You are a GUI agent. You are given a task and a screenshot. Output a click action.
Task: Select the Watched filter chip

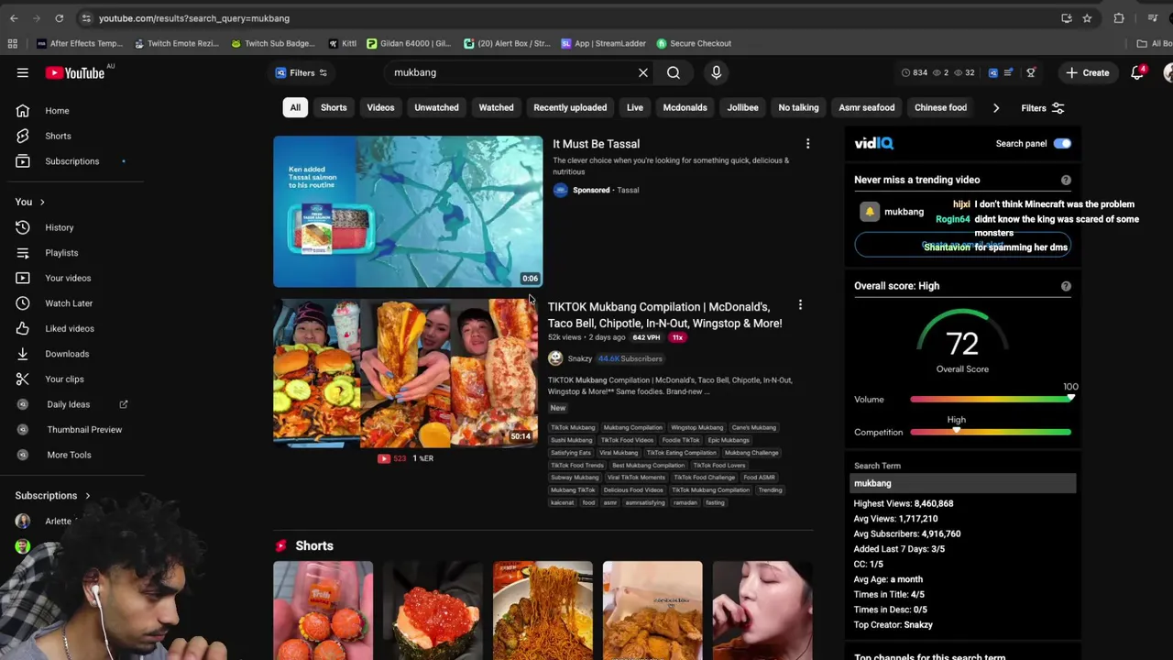pyautogui.click(x=496, y=108)
